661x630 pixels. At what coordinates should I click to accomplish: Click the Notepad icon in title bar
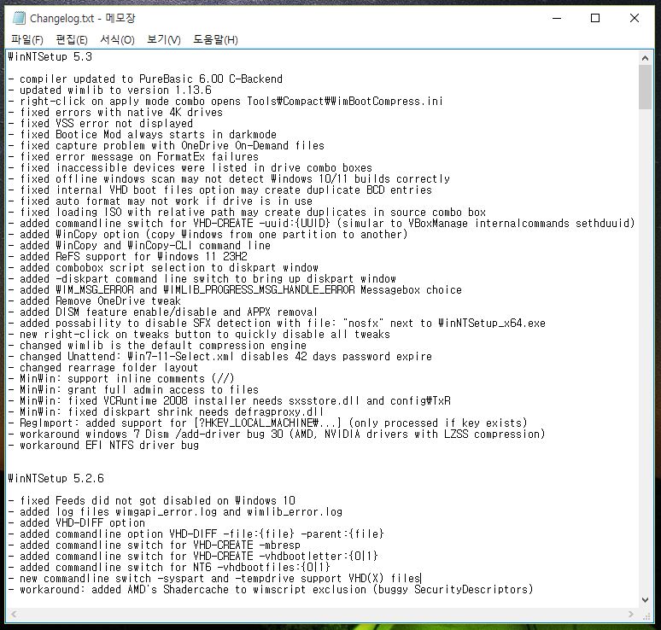tap(20, 18)
